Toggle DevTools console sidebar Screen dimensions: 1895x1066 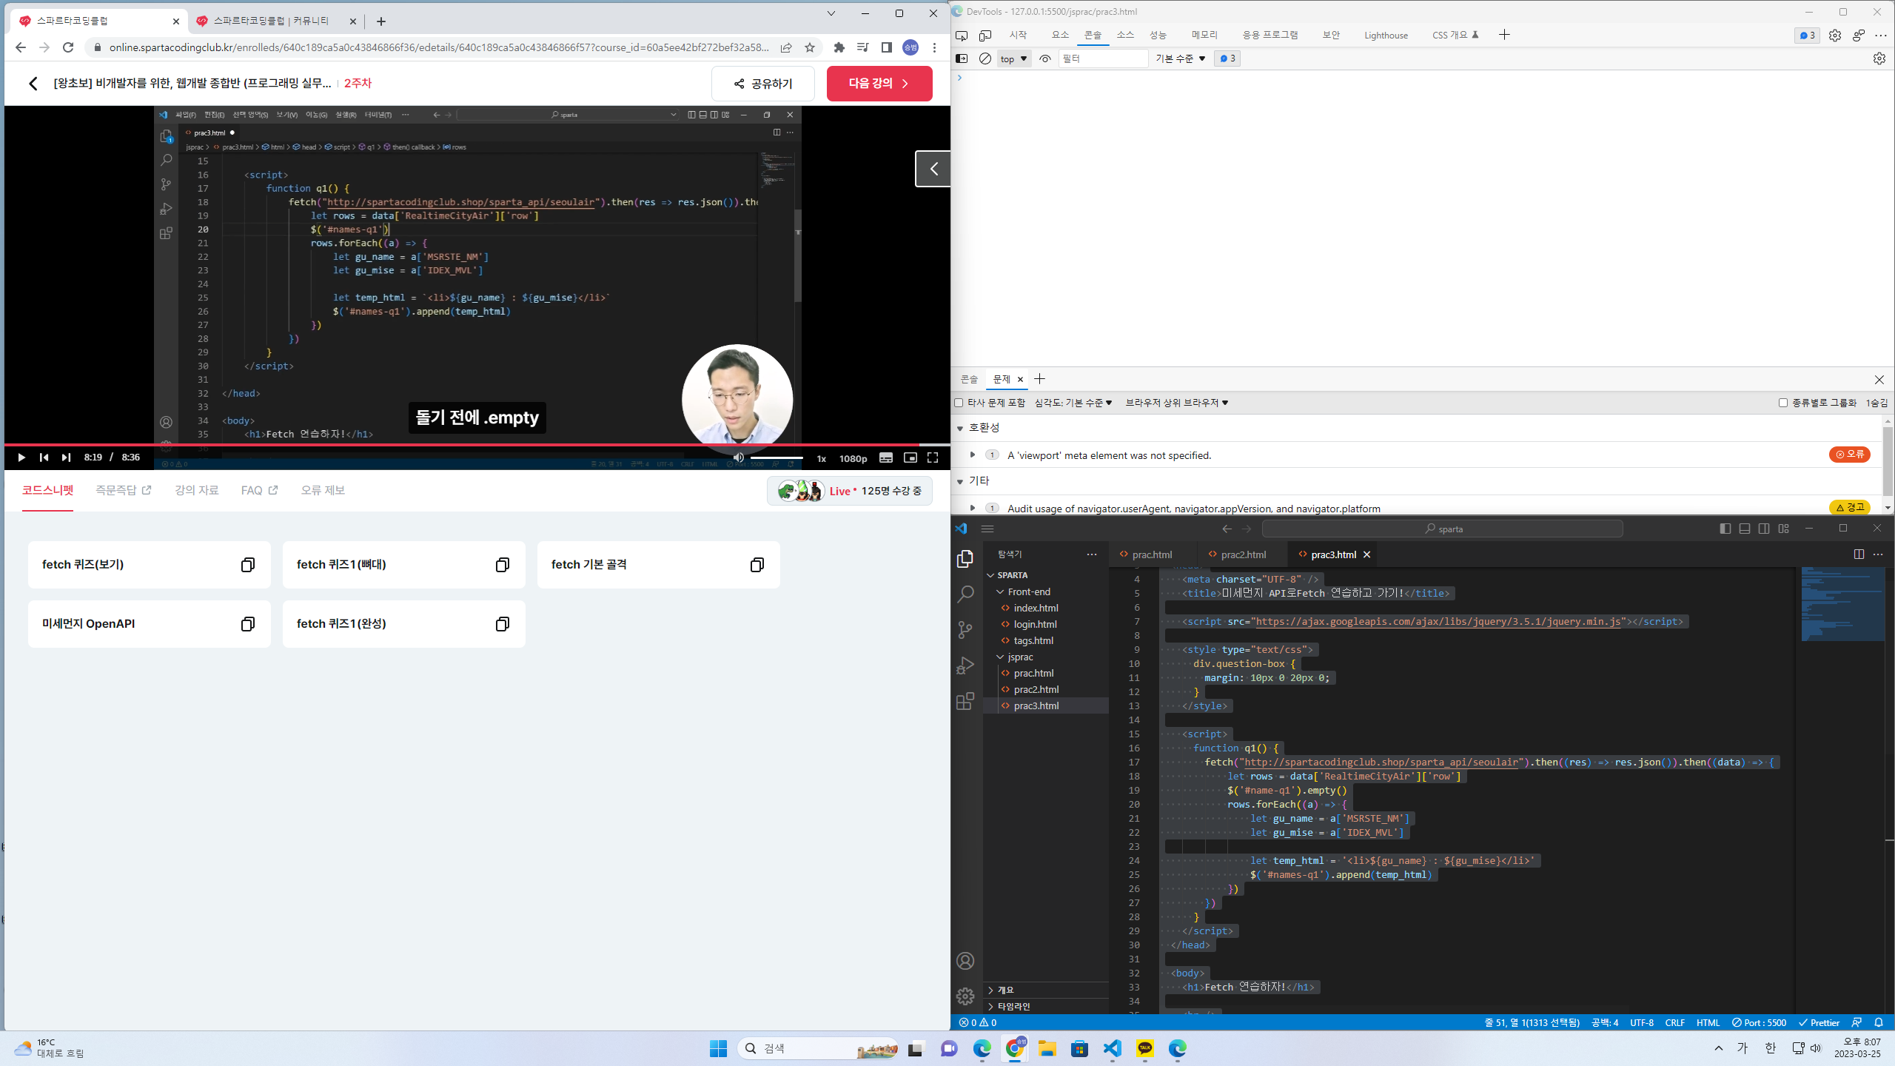[962, 58]
